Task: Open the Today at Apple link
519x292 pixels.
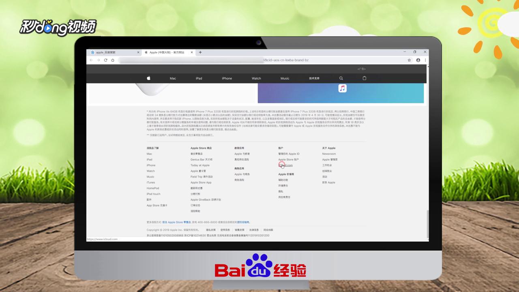Action: pyautogui.click(x=200, y=165)
